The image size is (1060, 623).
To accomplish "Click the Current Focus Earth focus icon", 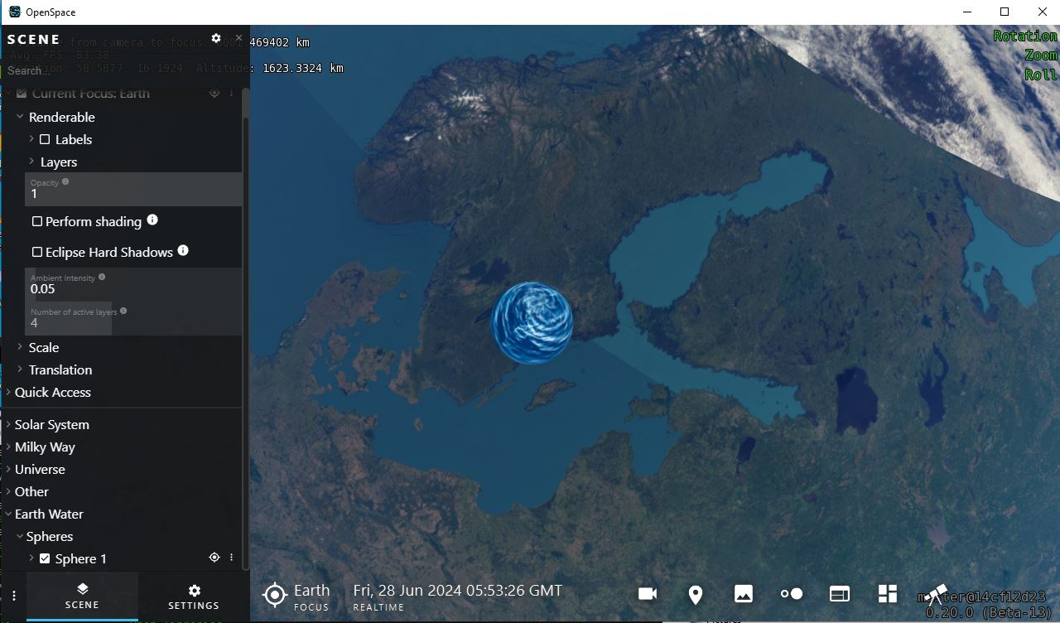I will click(x=214, y=93).
